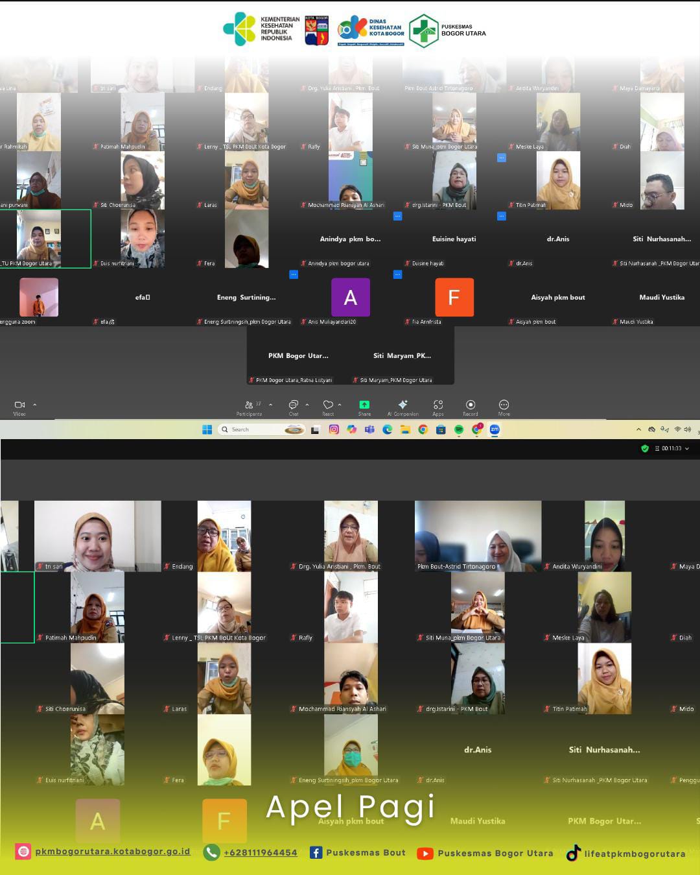
Task: Click the +628111964454 phone number link
Action: pyautogui.click(x=260, y=852)
